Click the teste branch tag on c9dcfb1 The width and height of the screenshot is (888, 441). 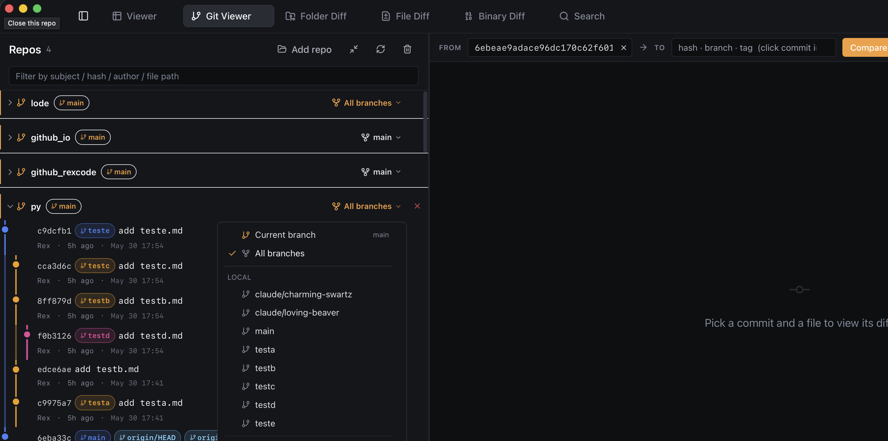coord(95,231)
